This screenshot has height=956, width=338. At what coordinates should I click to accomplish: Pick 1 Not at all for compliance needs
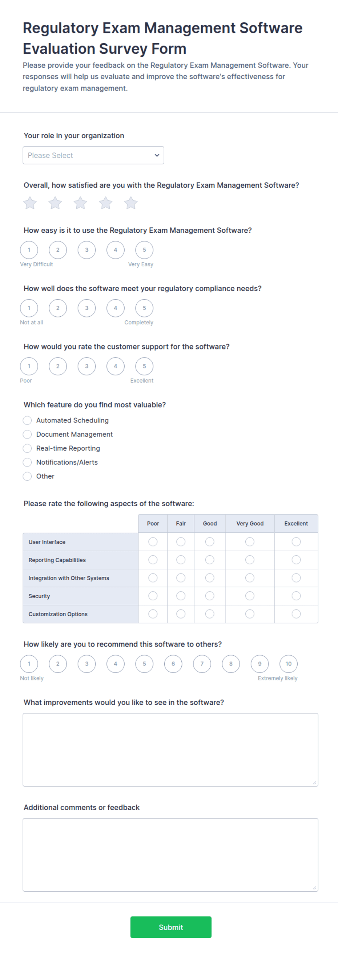click(x=29, y=308)
